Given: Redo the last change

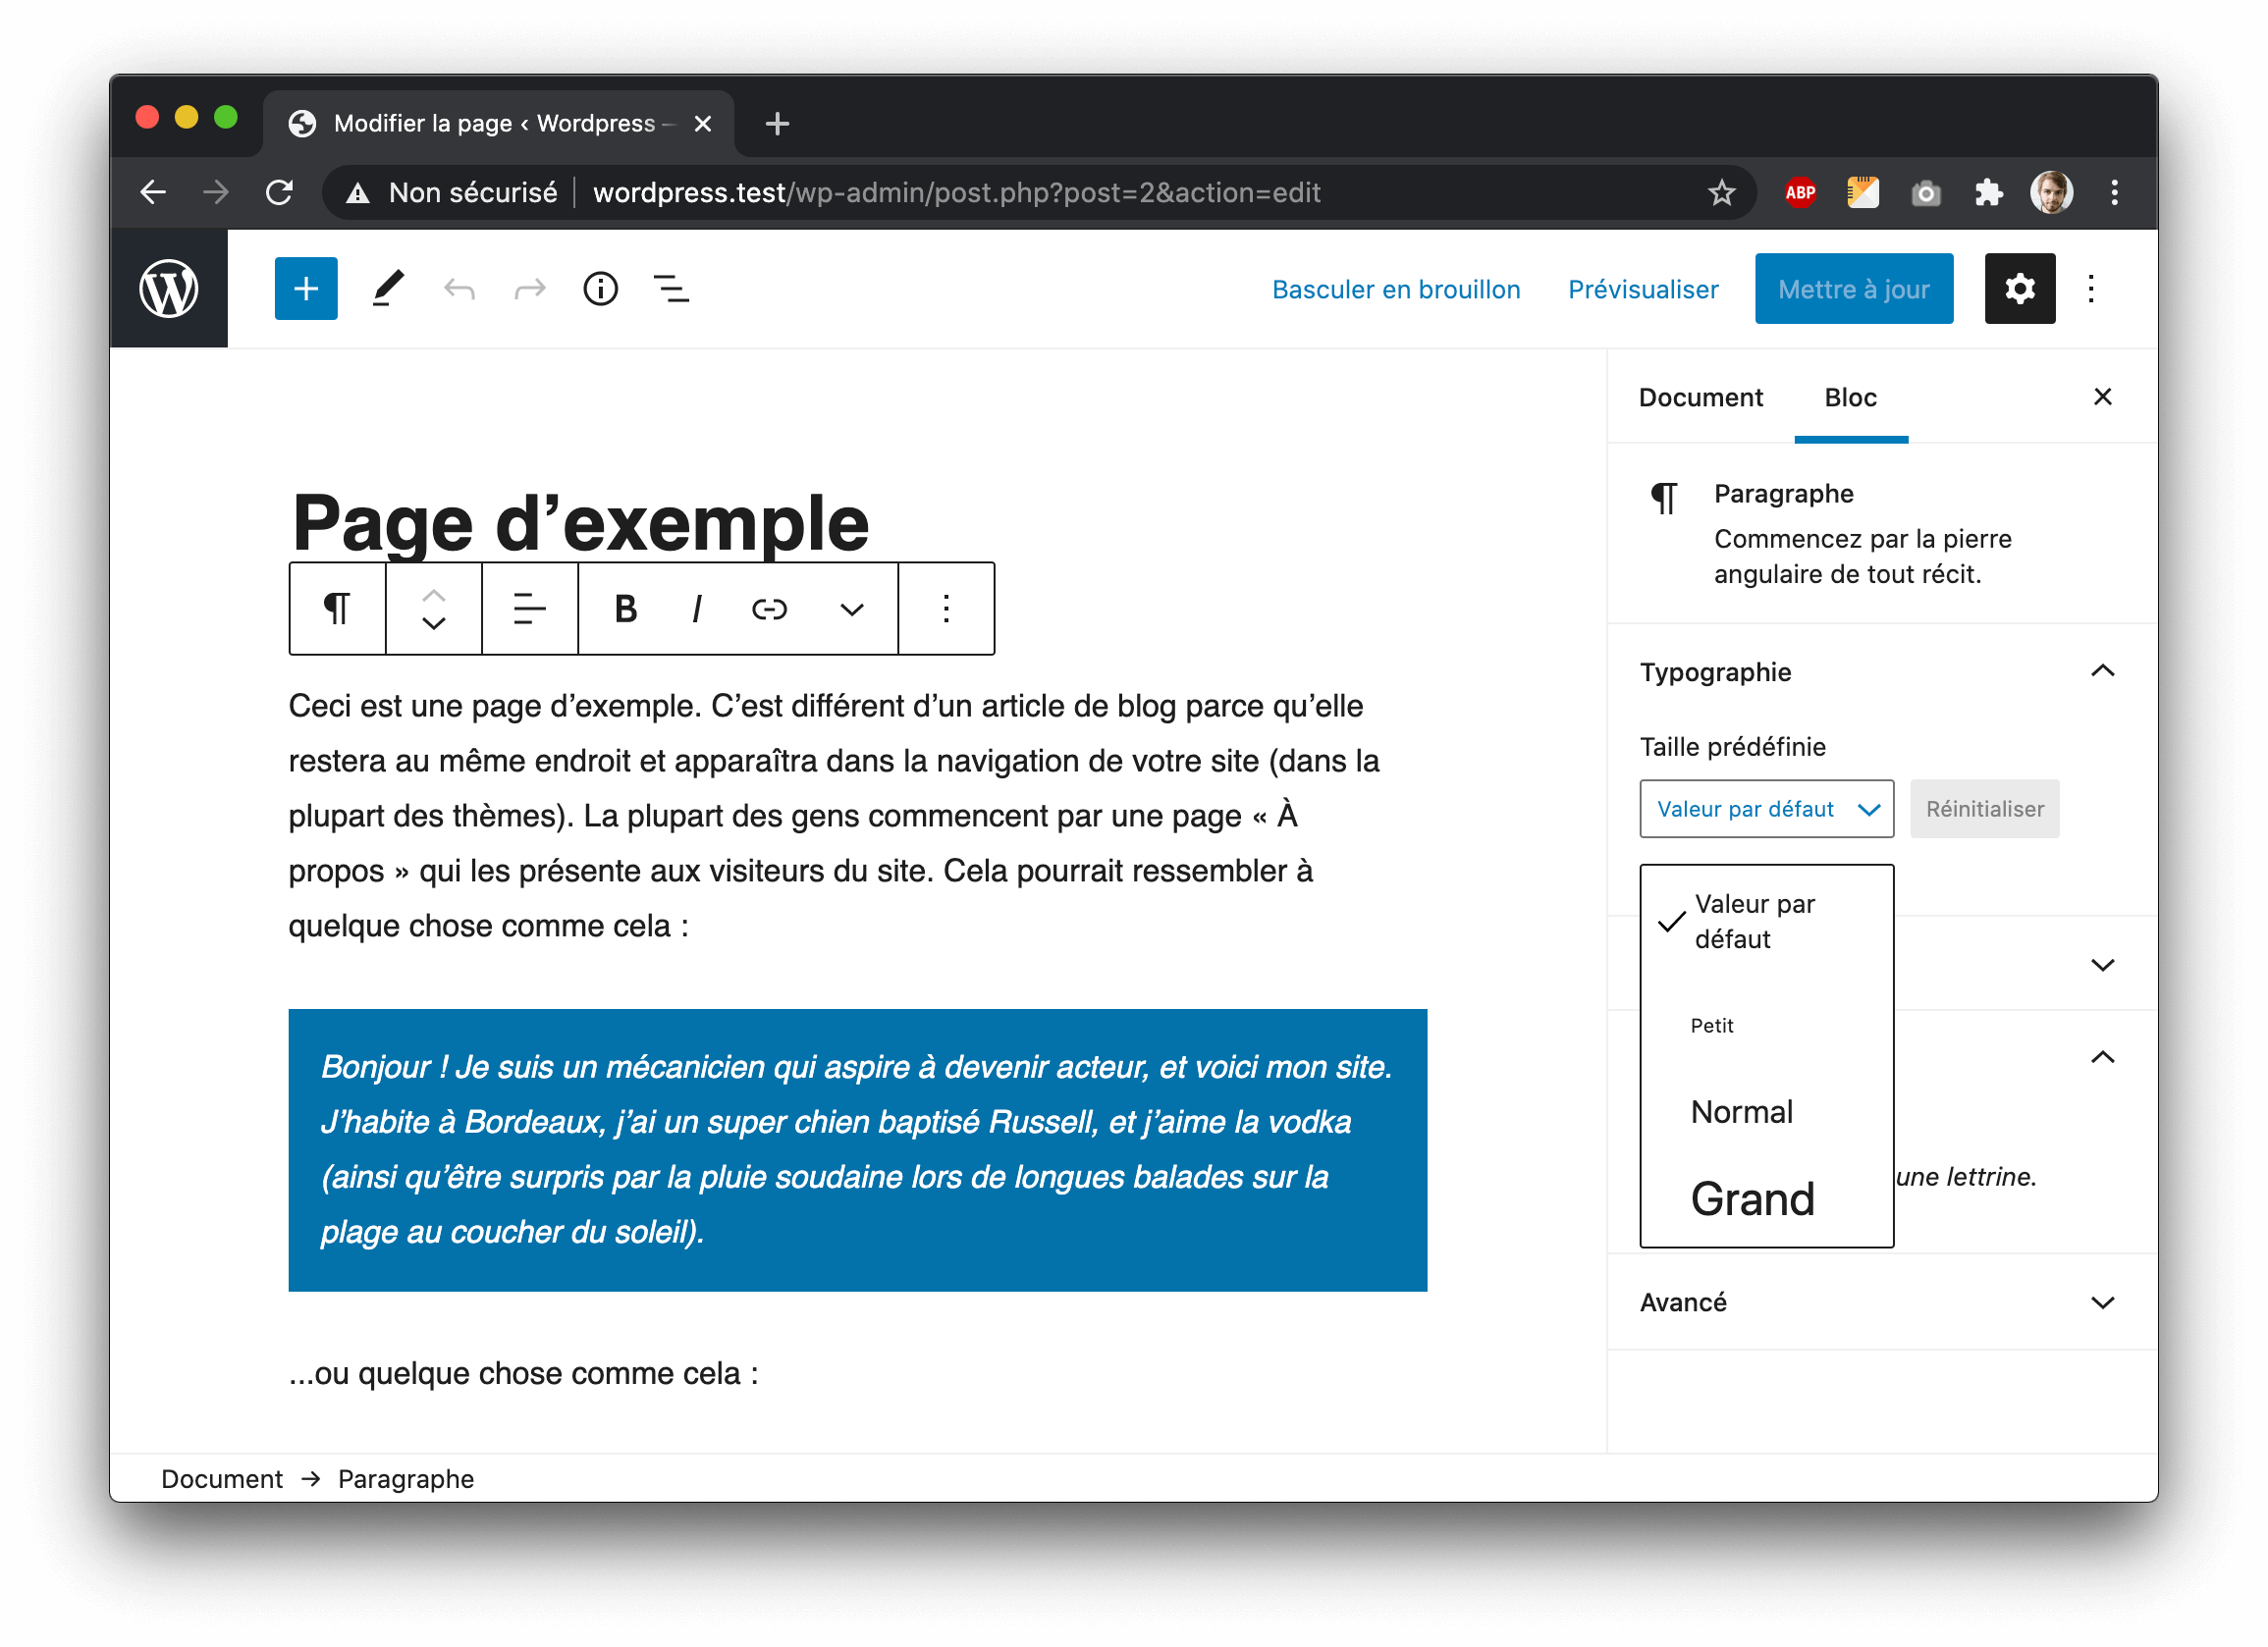Looking at the screenshot, I should click(529, 288).
